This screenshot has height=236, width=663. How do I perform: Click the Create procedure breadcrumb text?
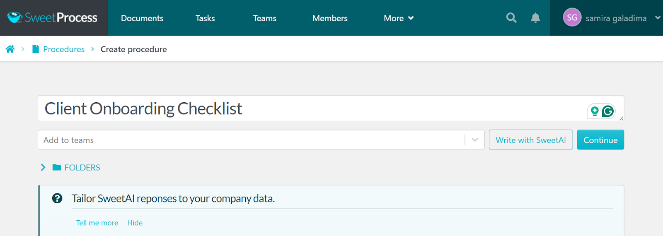[134, 49]
